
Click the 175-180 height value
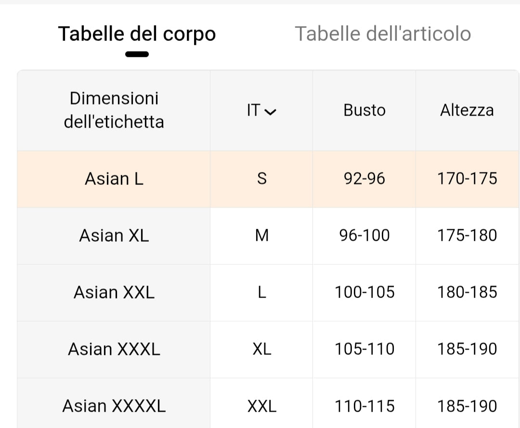coord(467,235)
